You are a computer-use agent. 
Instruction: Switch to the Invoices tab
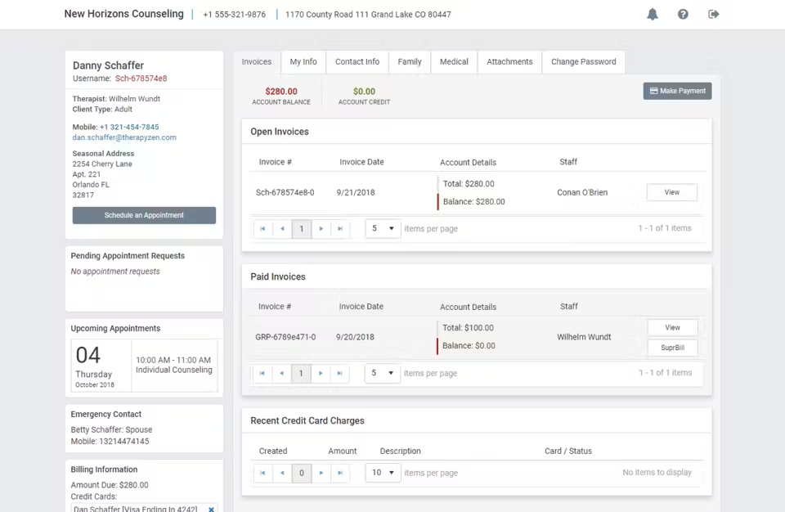[x=256, y=61]
